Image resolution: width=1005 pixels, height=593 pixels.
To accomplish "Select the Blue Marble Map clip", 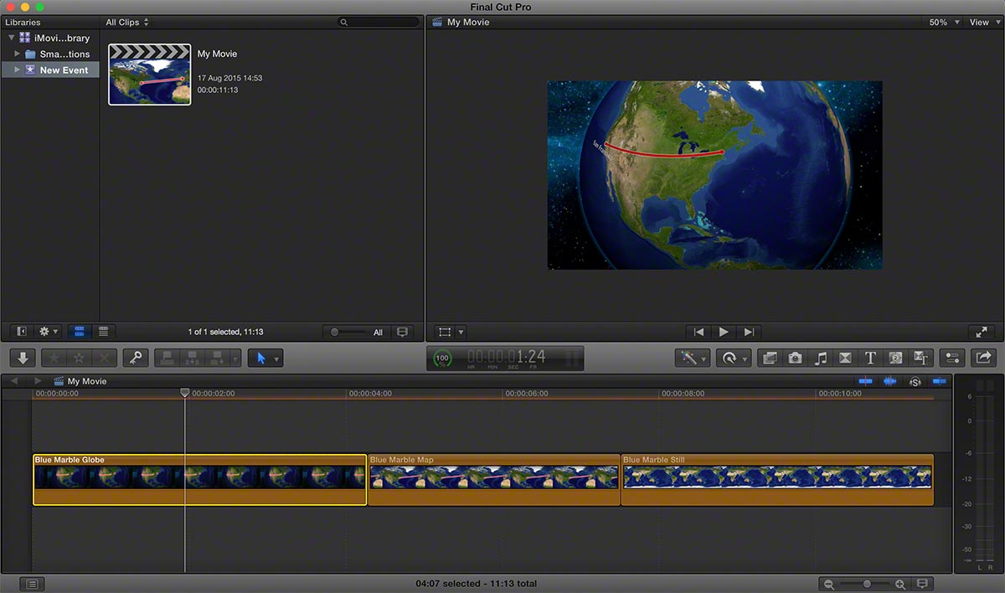I will pos(494,480).
